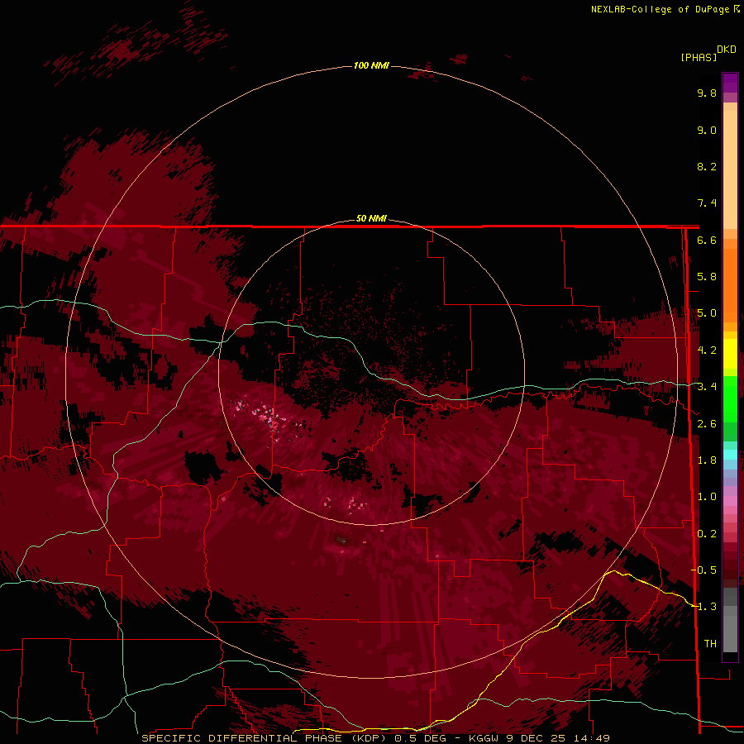This screenshot has width=744, height=744.
Task: Click the orange section of color bar
Action: coord(730,284)
